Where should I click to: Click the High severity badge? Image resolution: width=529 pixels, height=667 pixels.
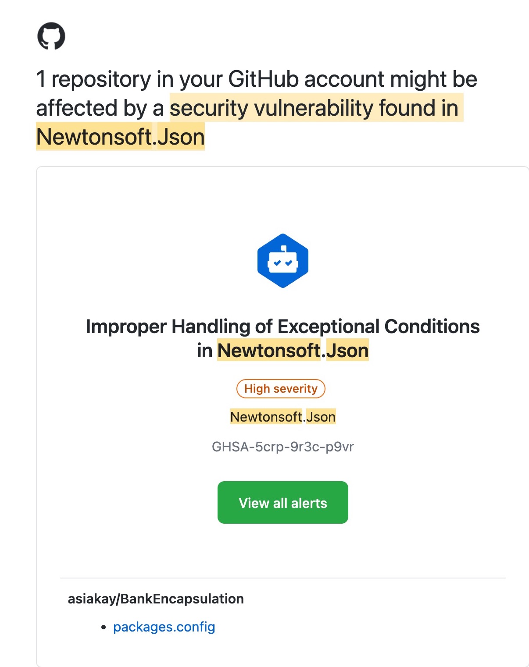click(x=281, y=389)
